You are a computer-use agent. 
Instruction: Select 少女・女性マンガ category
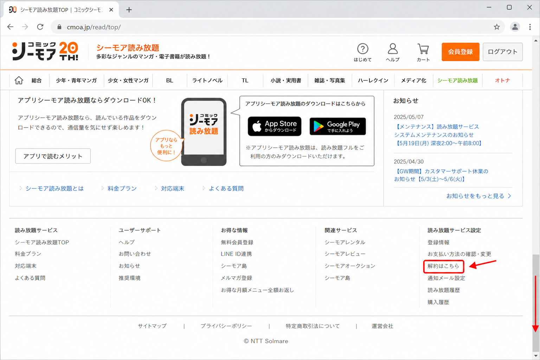pos(128,81)
